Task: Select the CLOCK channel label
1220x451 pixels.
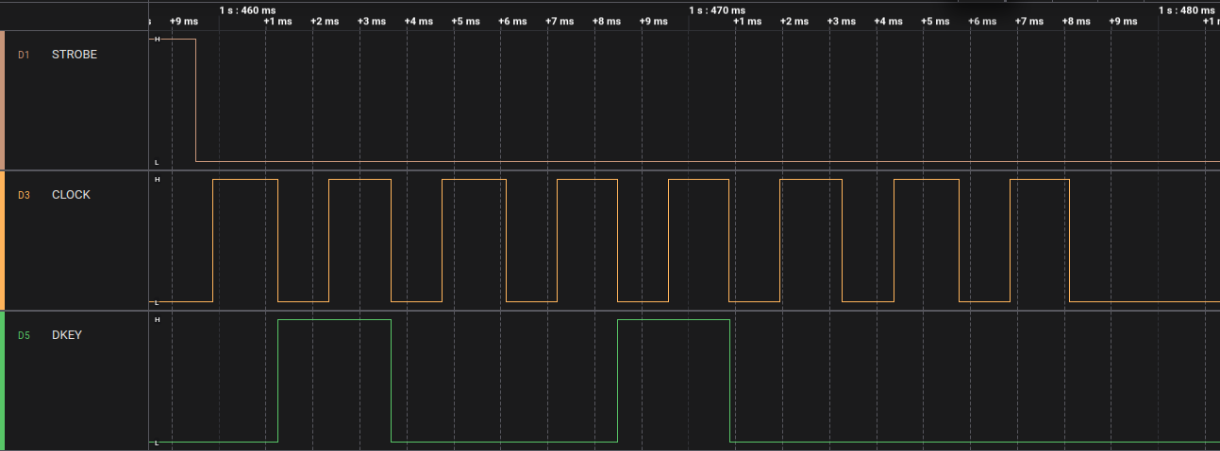Action: (x=71, y=195)
